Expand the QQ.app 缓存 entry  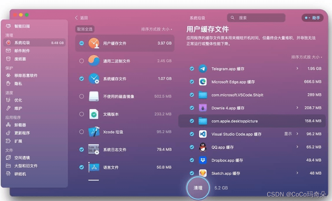[297, 147]
